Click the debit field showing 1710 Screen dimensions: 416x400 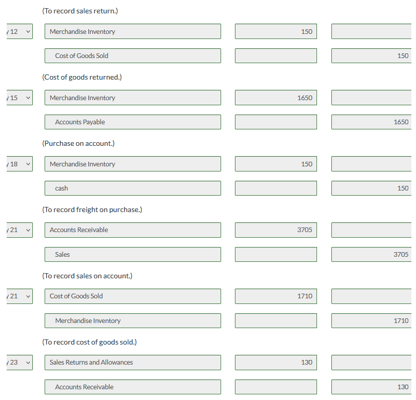point(275,296)
